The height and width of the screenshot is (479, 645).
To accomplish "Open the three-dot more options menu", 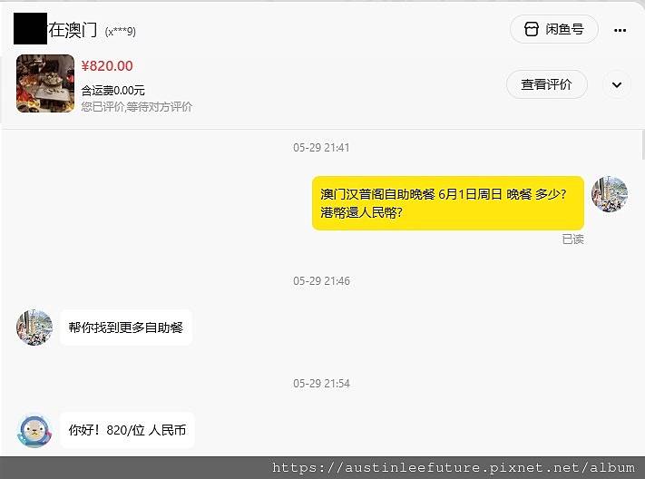I will point(620,30).
